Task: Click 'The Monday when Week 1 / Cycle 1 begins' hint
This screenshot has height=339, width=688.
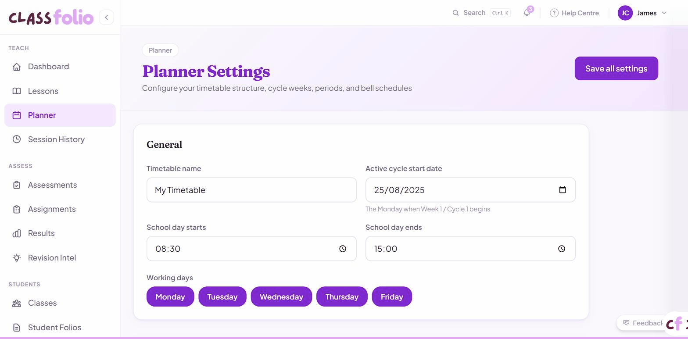Action: pos(428,209)
